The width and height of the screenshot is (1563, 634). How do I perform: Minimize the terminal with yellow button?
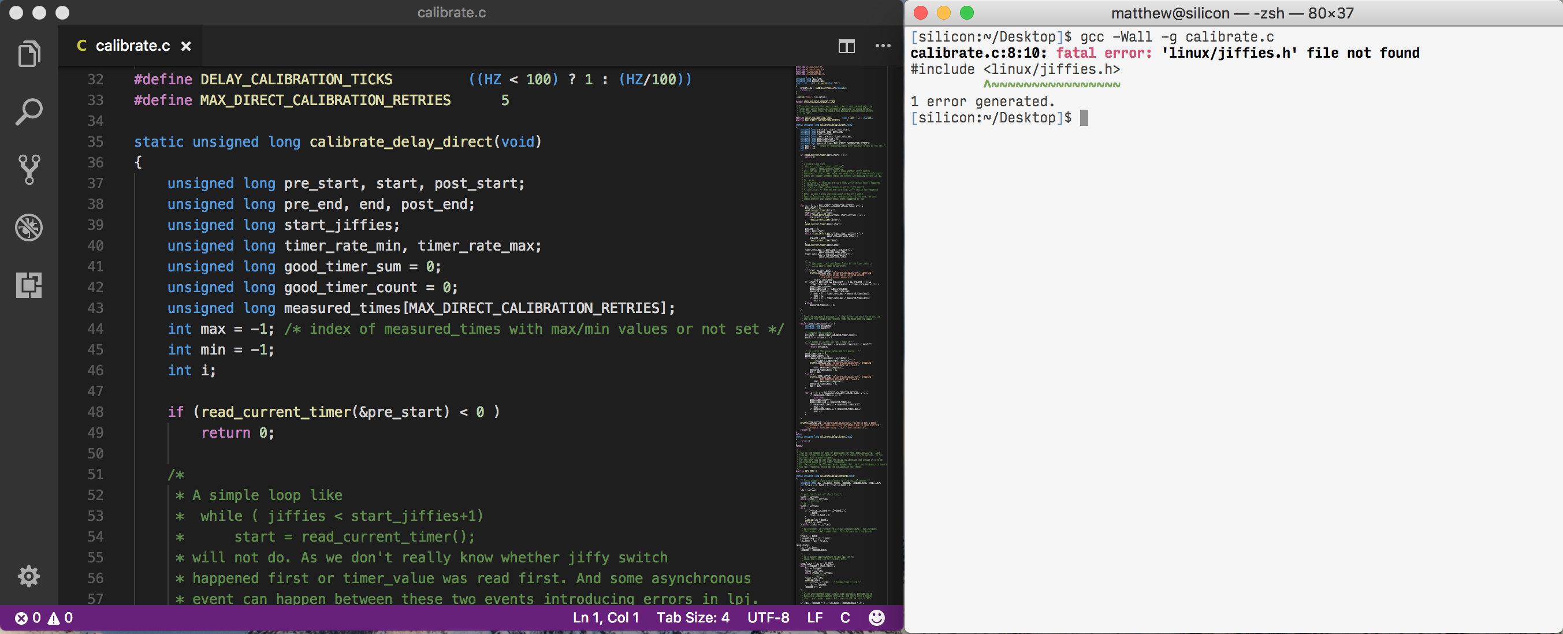[943, 13]
